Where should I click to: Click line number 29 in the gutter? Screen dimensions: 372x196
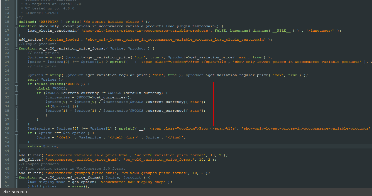7,84
